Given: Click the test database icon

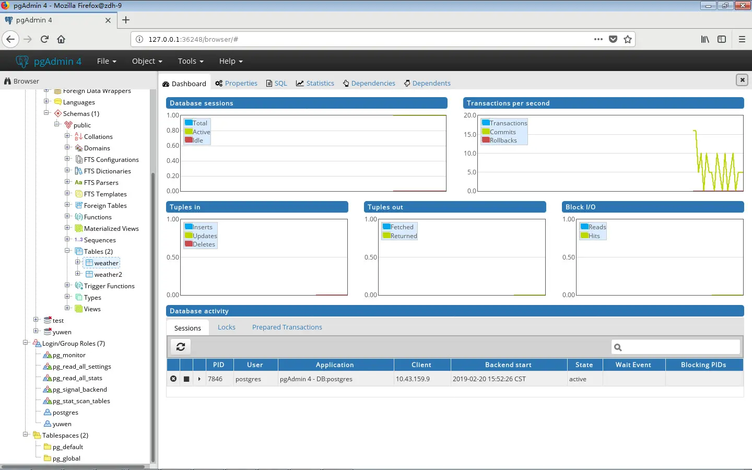Looking at the screenshot, I should pos(48,320).
